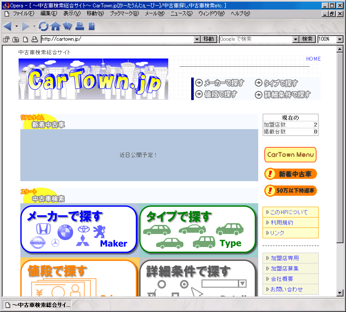Viewport: 346px width, 312px height.
Task: Open the orange 値段で探す banner
Action: point(79,278)
